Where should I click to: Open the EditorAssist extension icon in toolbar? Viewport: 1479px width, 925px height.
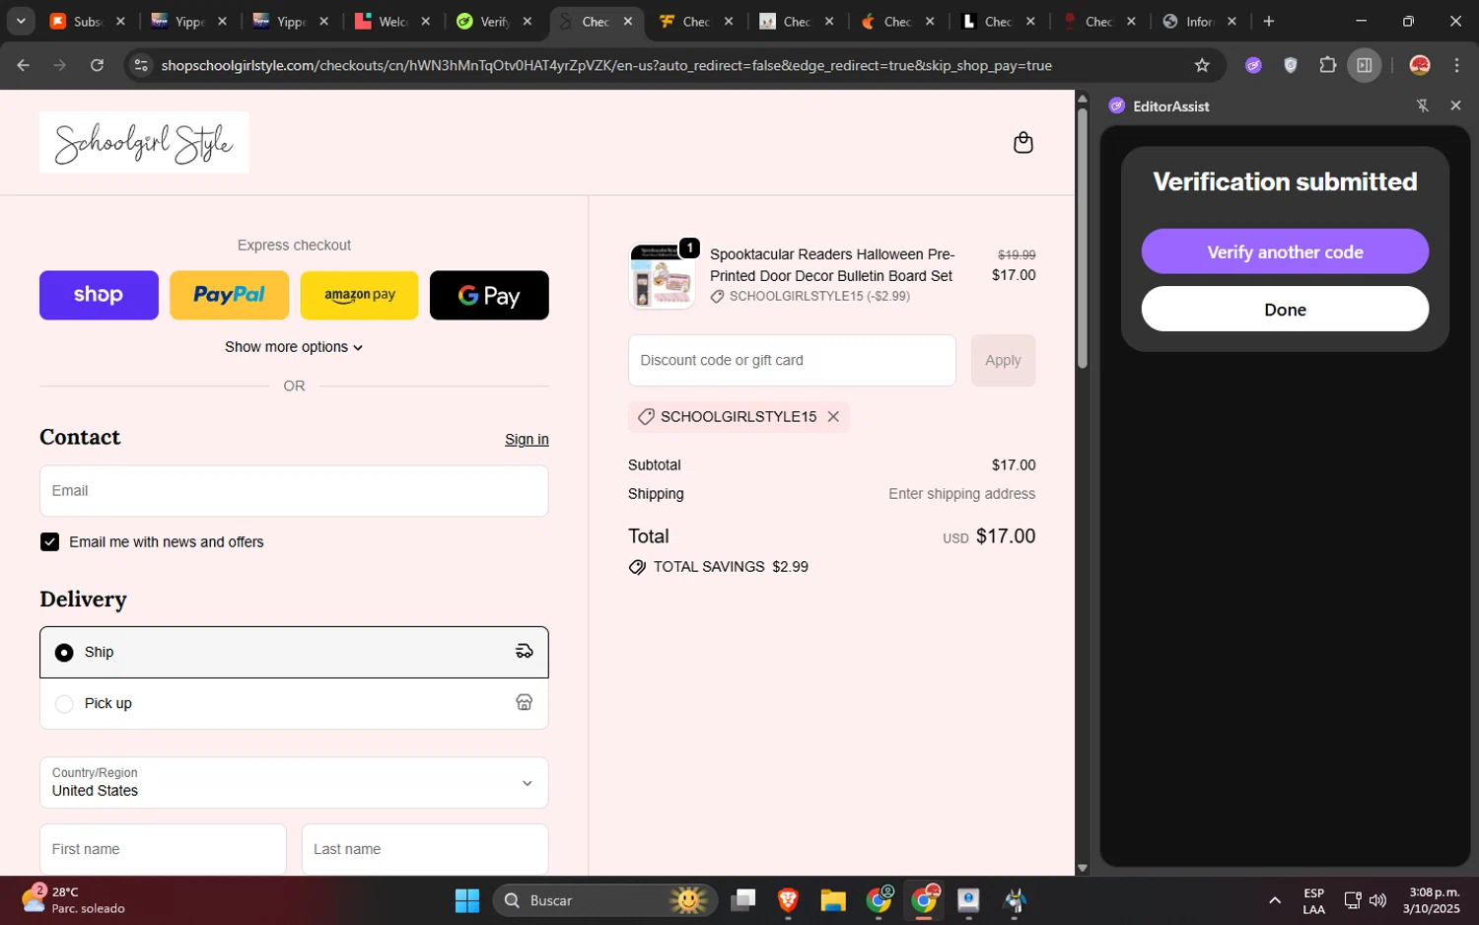(x=1253, y=65)
